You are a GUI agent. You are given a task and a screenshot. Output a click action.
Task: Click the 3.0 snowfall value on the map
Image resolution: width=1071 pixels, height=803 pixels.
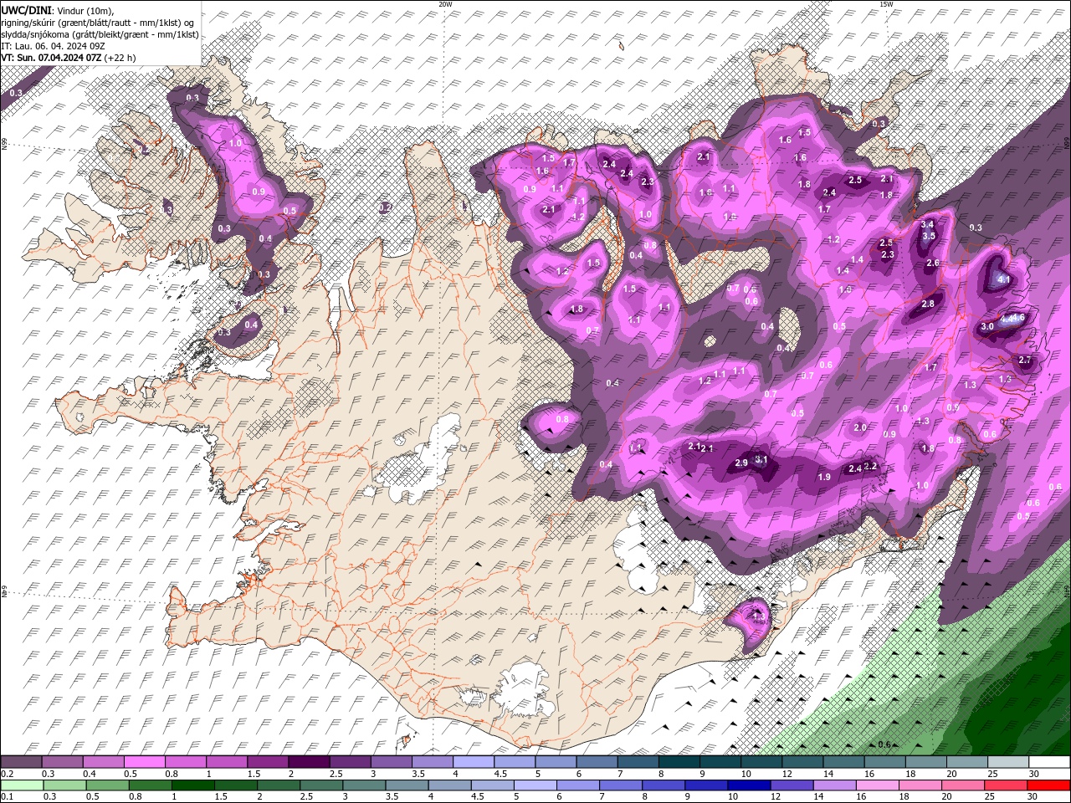click(987, 326)
